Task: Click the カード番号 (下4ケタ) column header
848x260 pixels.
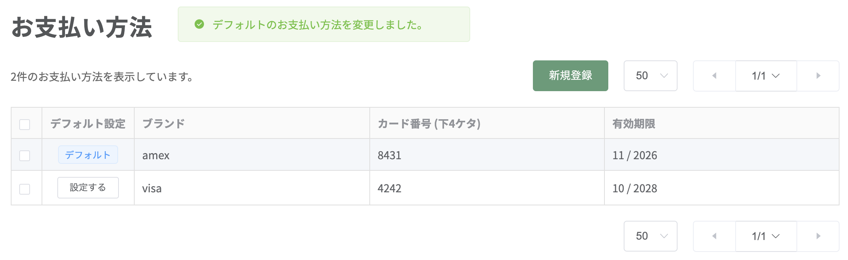Action: pos(429,123)
